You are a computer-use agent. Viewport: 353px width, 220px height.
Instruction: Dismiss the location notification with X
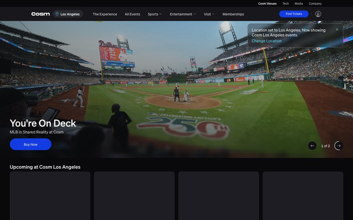coord(337,30)
